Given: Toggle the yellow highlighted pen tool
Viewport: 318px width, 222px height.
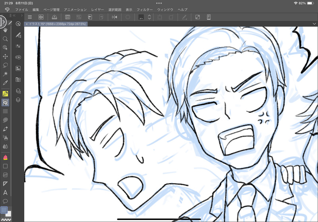Looking at the screenshot, I should pos(6,94).
